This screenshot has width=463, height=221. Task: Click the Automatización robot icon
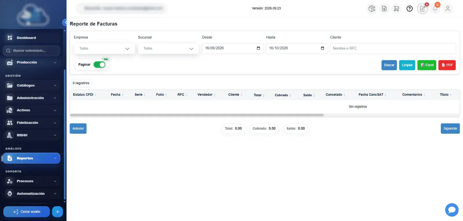(x=10, y=194)
